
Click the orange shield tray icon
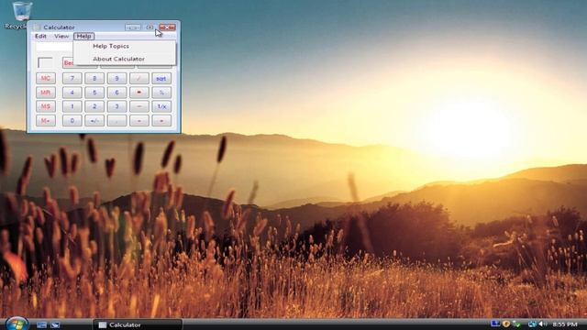tap(506, 324)
